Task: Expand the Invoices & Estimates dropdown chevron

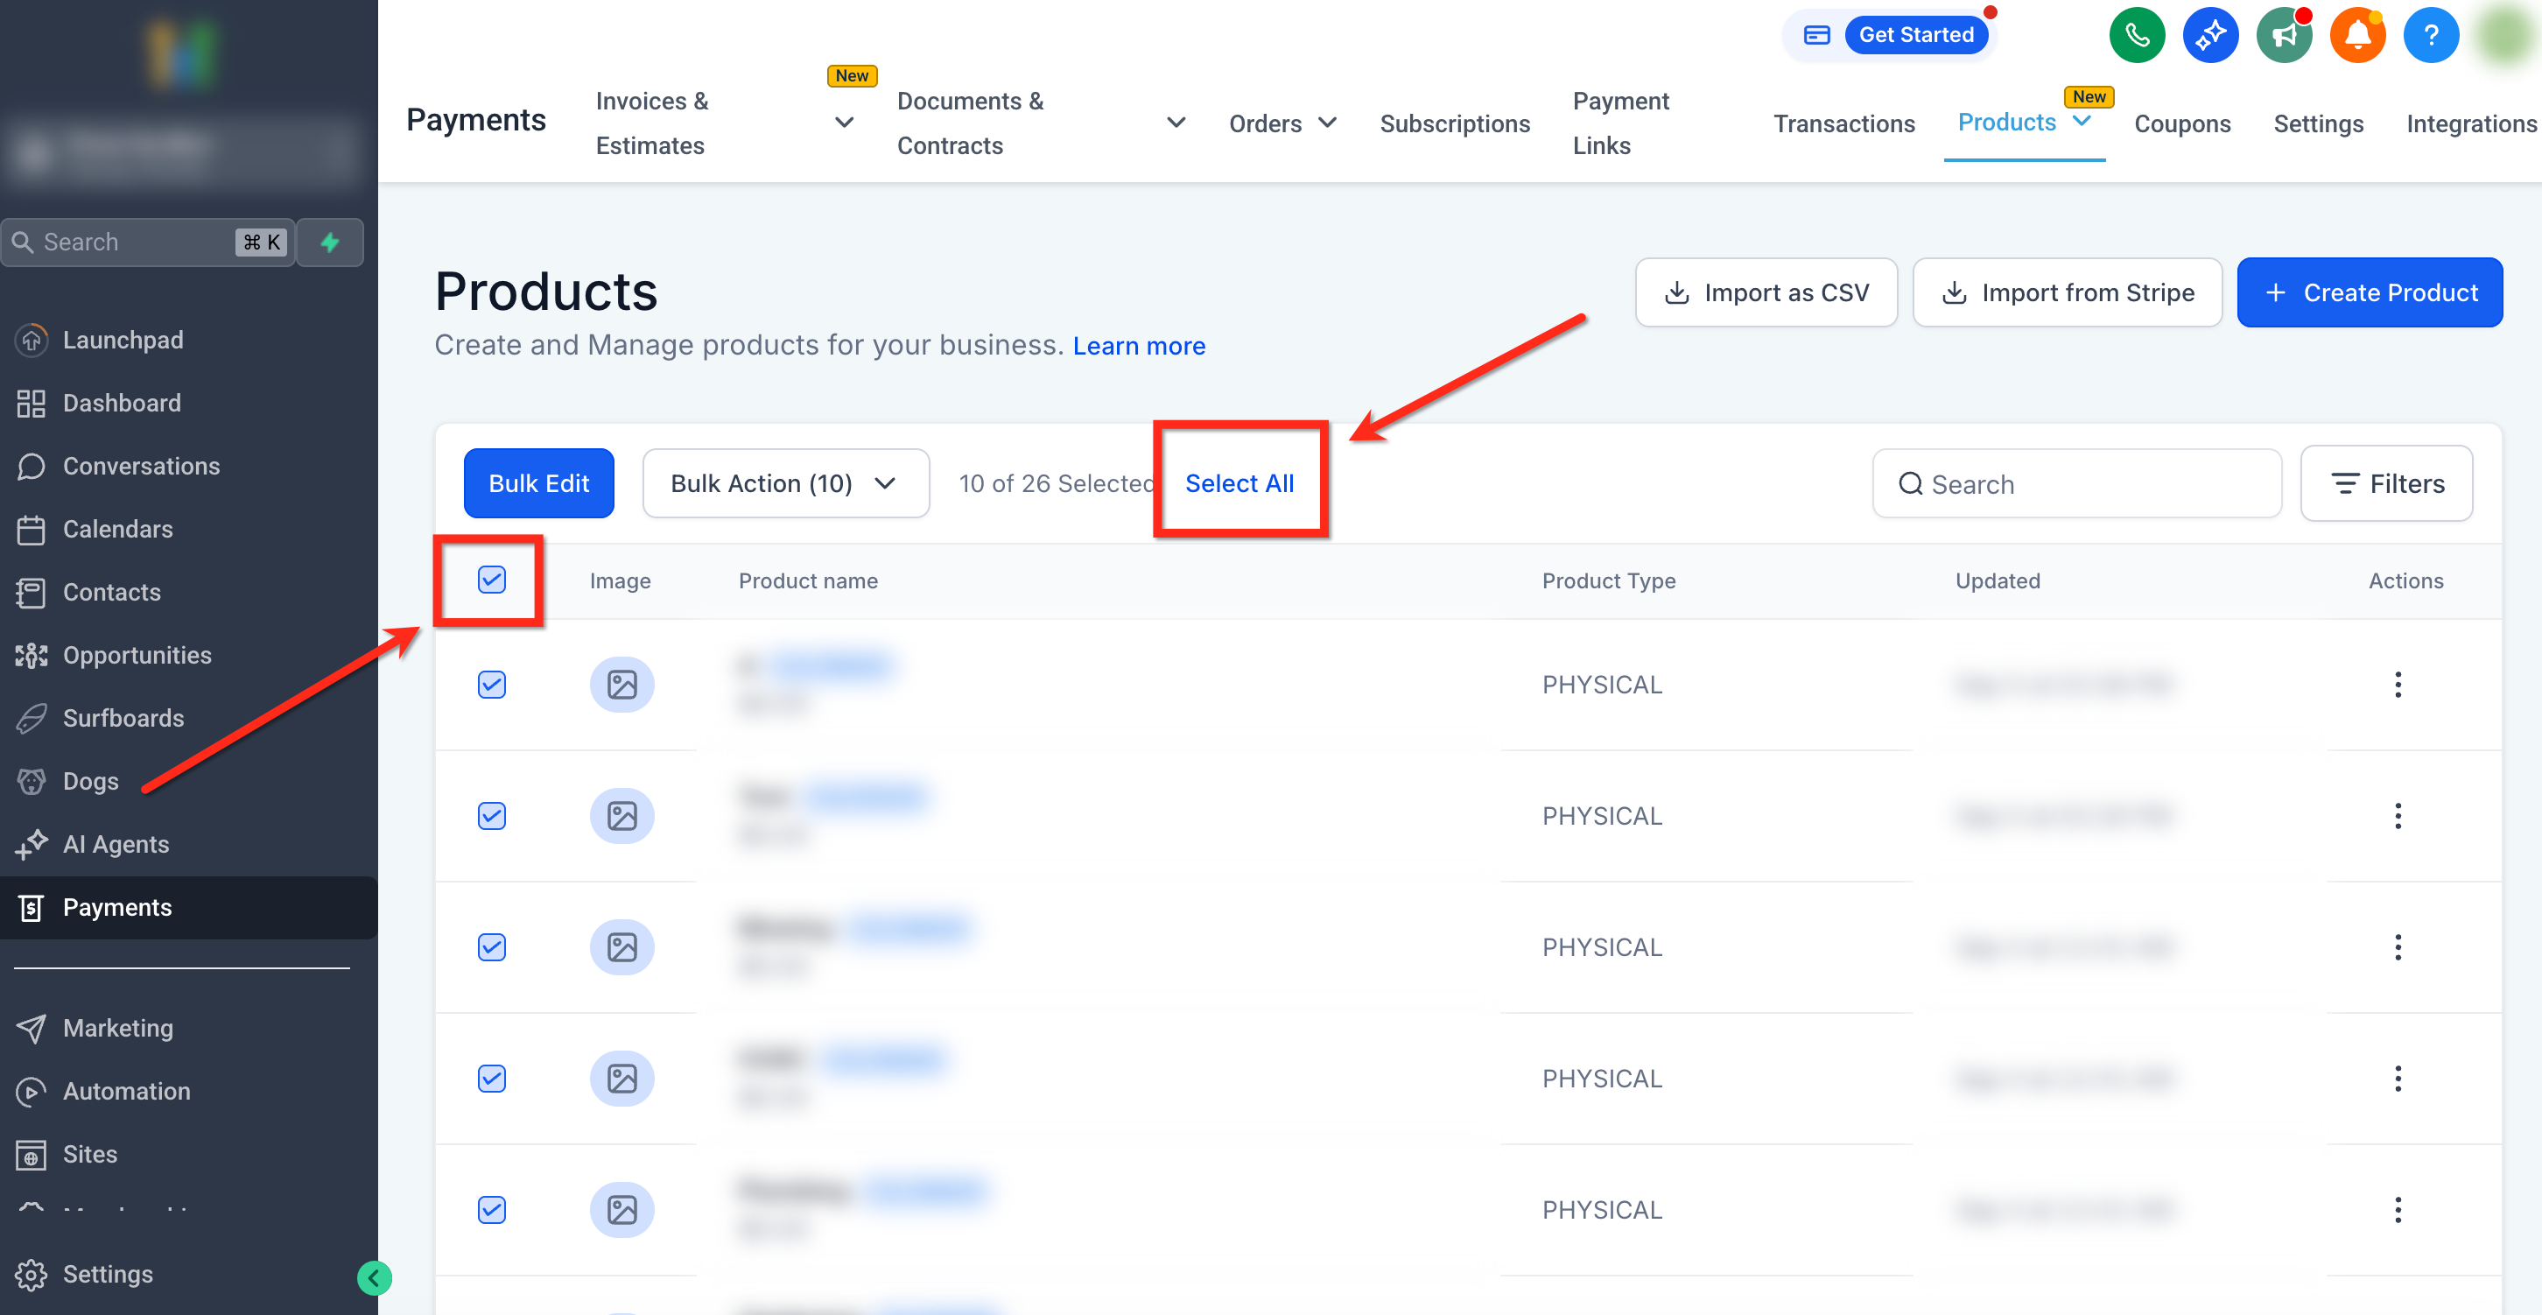Action: pyautogui.click(x=844, y=123)
